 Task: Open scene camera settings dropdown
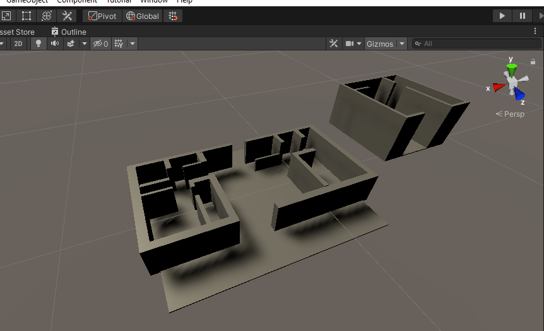pos(353,44)
